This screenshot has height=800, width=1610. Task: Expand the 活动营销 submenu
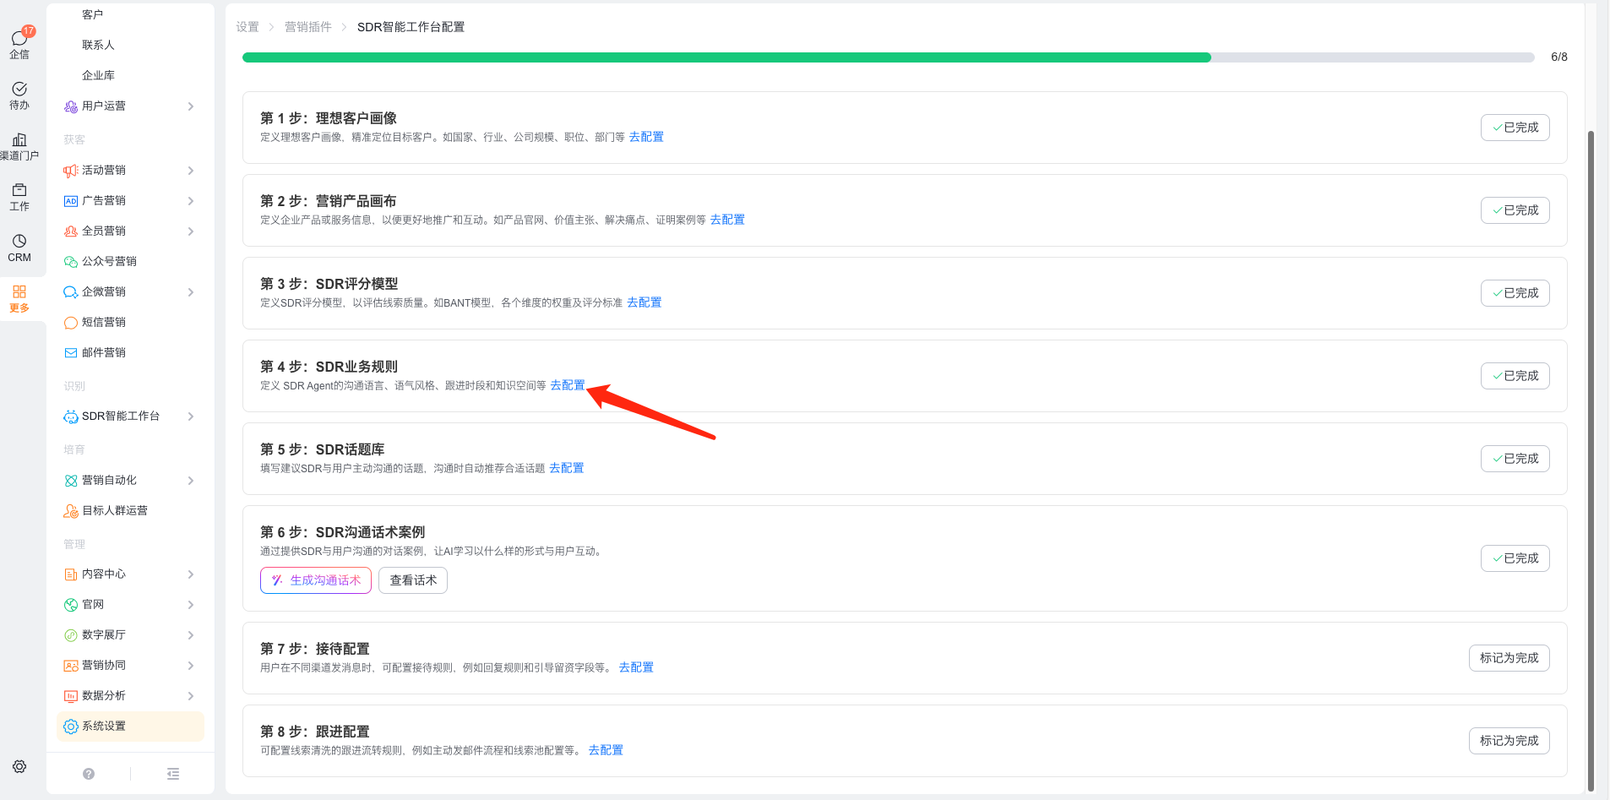tap(191, 171)
